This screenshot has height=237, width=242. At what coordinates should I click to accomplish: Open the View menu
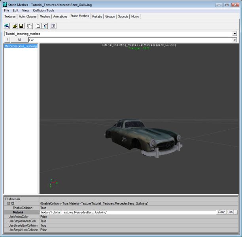point(26,11)
